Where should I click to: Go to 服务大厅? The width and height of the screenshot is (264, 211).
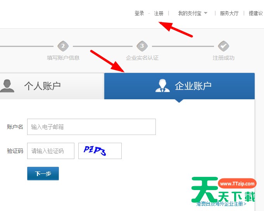229,13
